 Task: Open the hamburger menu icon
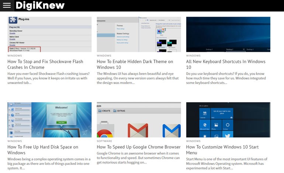(7, 6)
